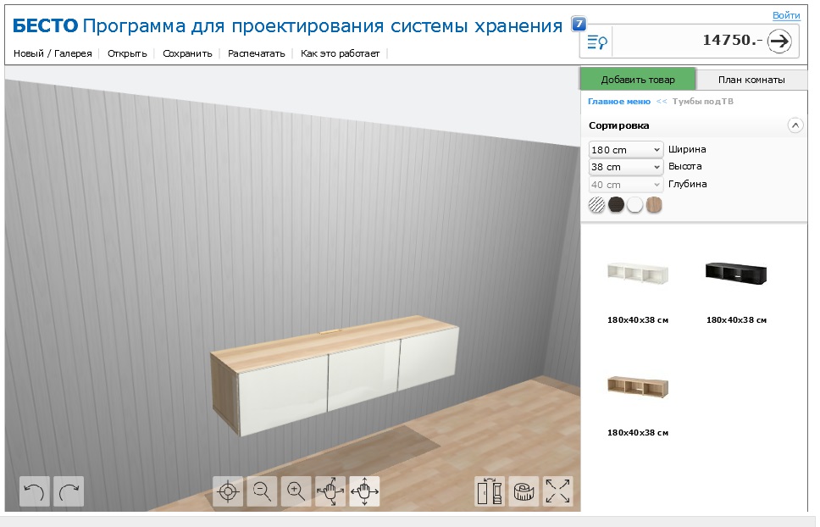Zoom in with the plus magnifier
Image resolution: width=820 pixels, height=527 pixels.
296,491
